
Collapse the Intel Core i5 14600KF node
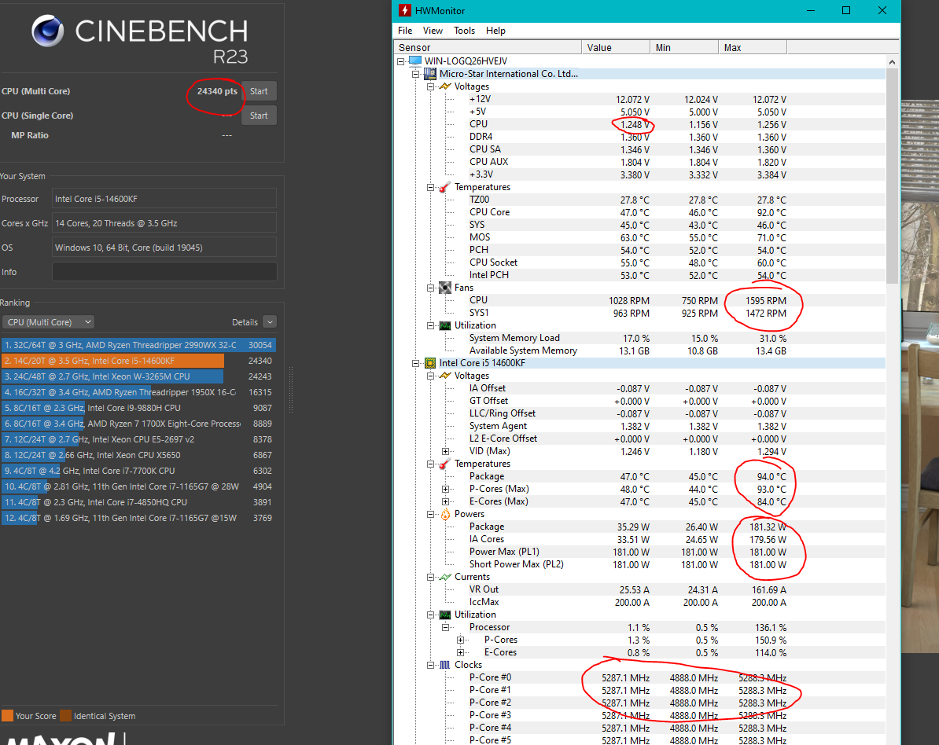point(415,363)
